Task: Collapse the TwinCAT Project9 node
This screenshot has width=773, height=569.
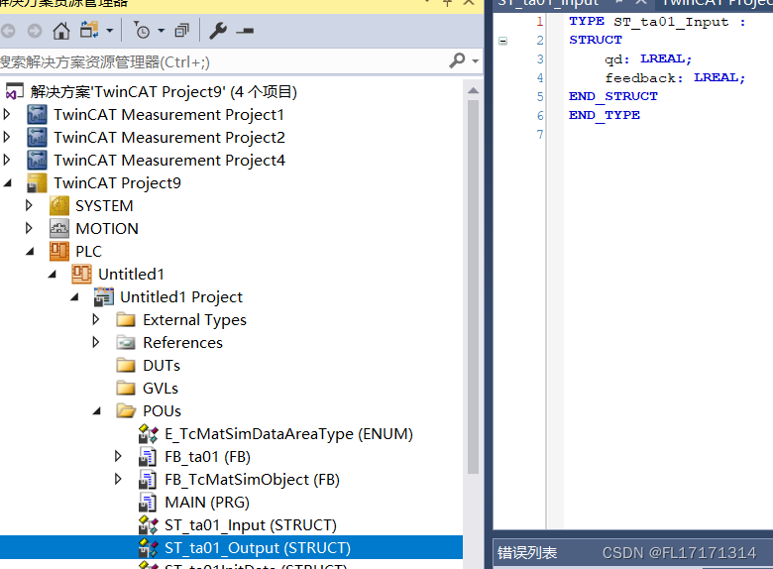Action: click(7, 183)
